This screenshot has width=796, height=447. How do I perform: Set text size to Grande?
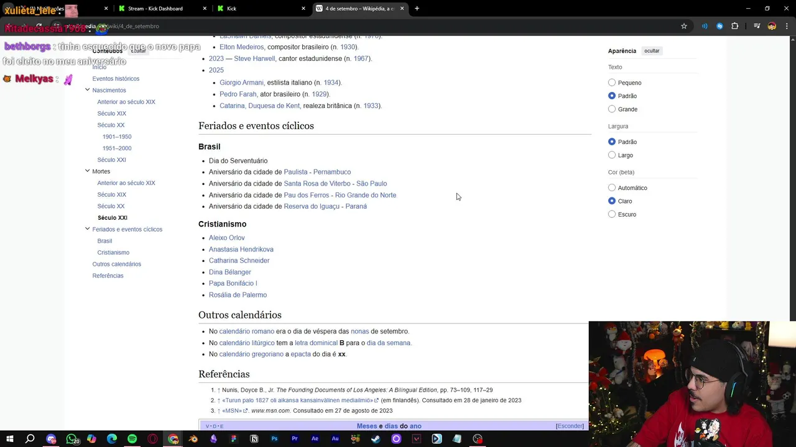coord(612,109)
